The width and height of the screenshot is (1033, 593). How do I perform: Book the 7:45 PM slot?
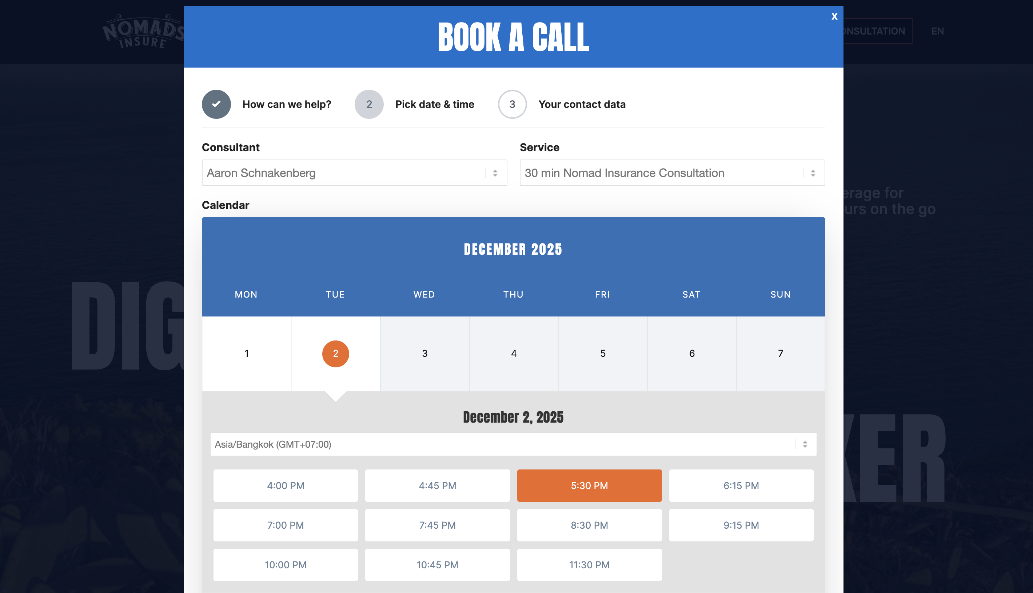tap(437, 525)
